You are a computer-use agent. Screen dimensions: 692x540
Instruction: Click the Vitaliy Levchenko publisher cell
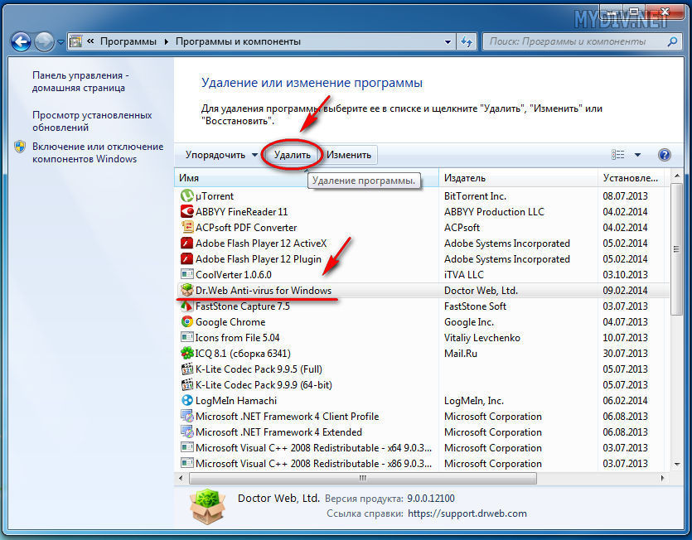click(x=482, y=338)
